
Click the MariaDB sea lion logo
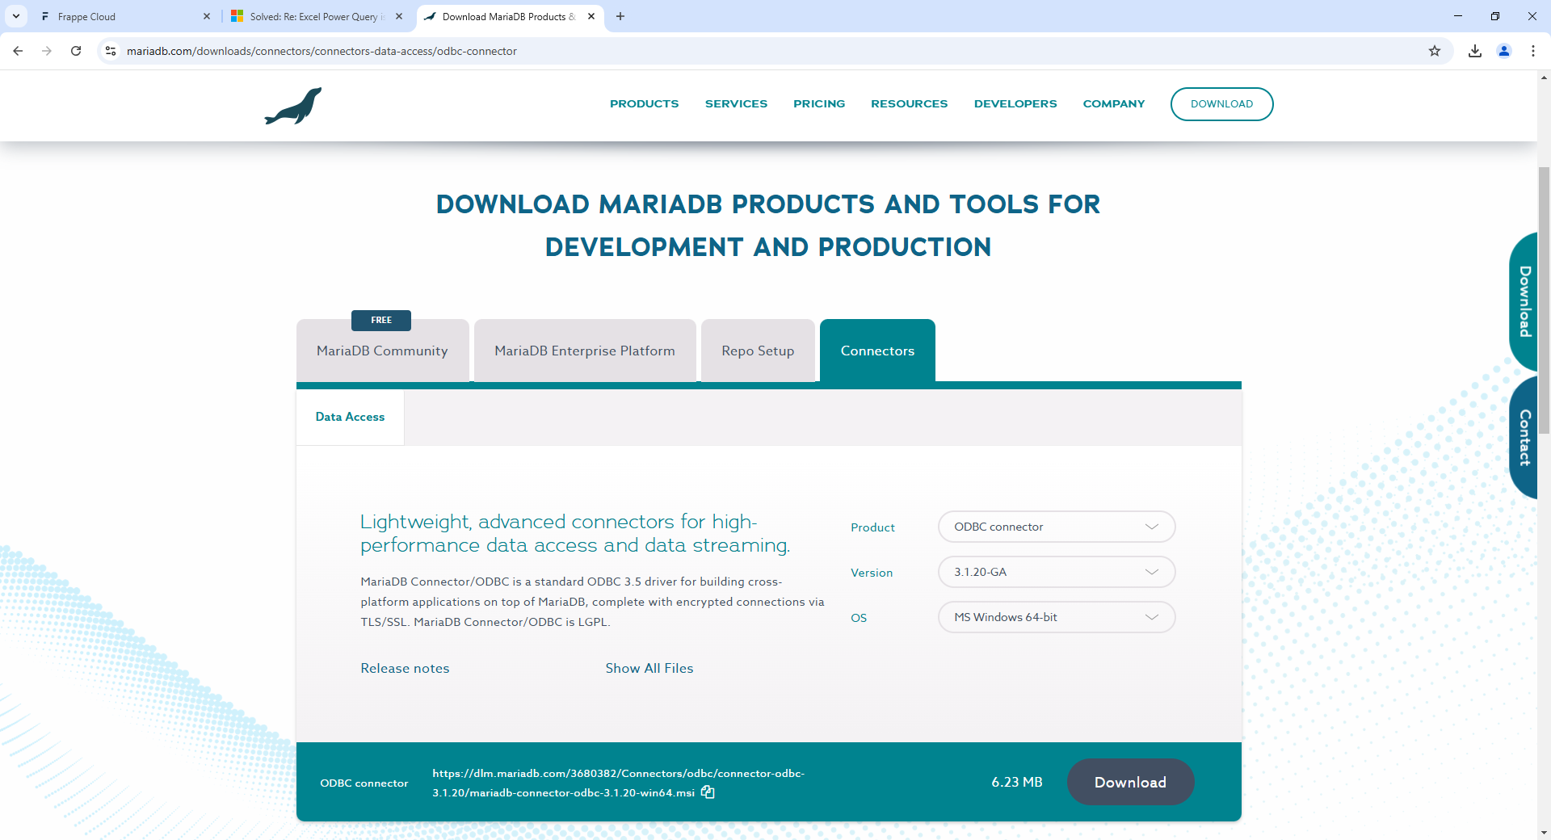click(x=293, y=106)
